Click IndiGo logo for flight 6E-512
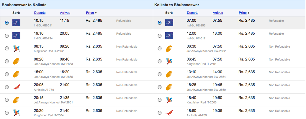This screenshot has height=119, width=306. [x=169, y=36]
